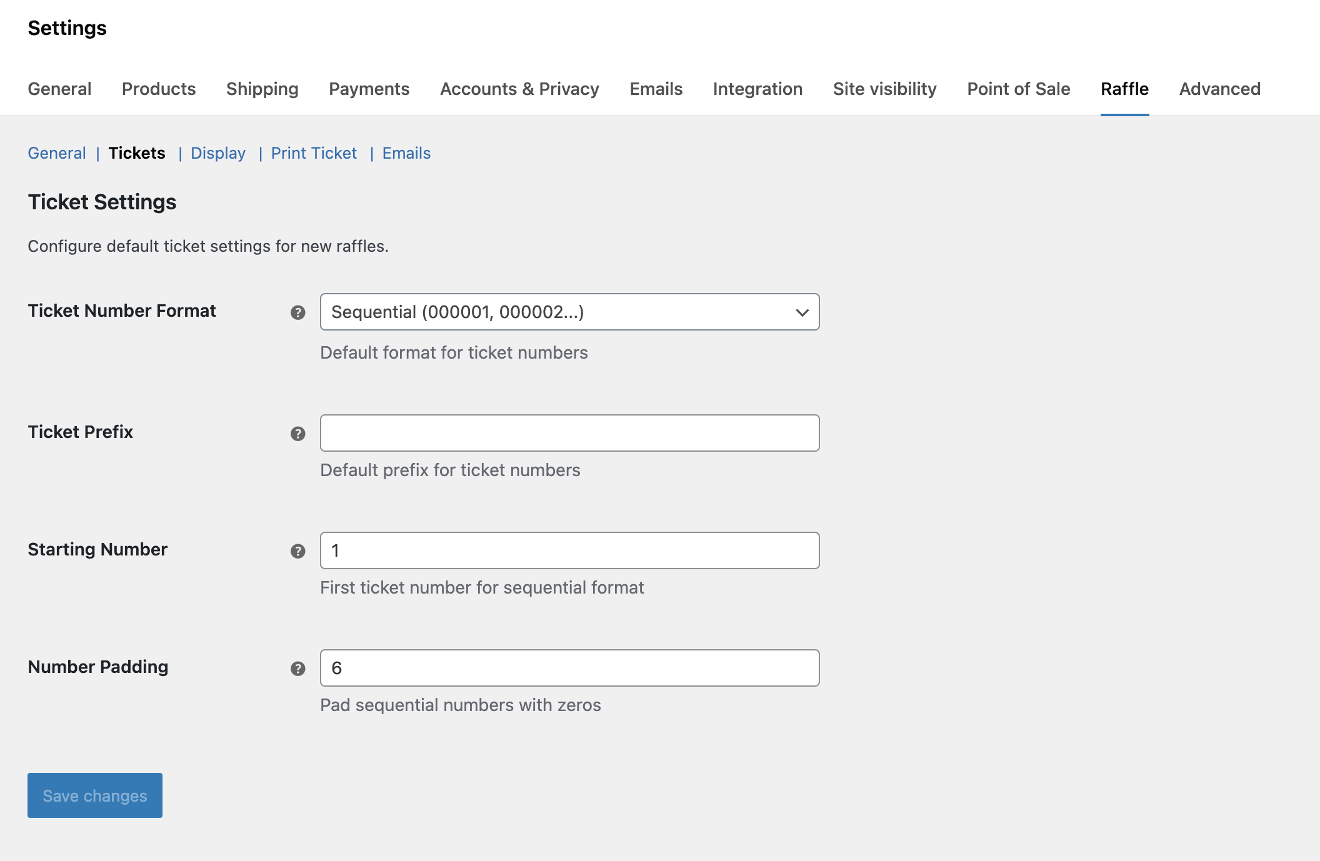Open the Accounts & Privacy tab

pos(519,89)
